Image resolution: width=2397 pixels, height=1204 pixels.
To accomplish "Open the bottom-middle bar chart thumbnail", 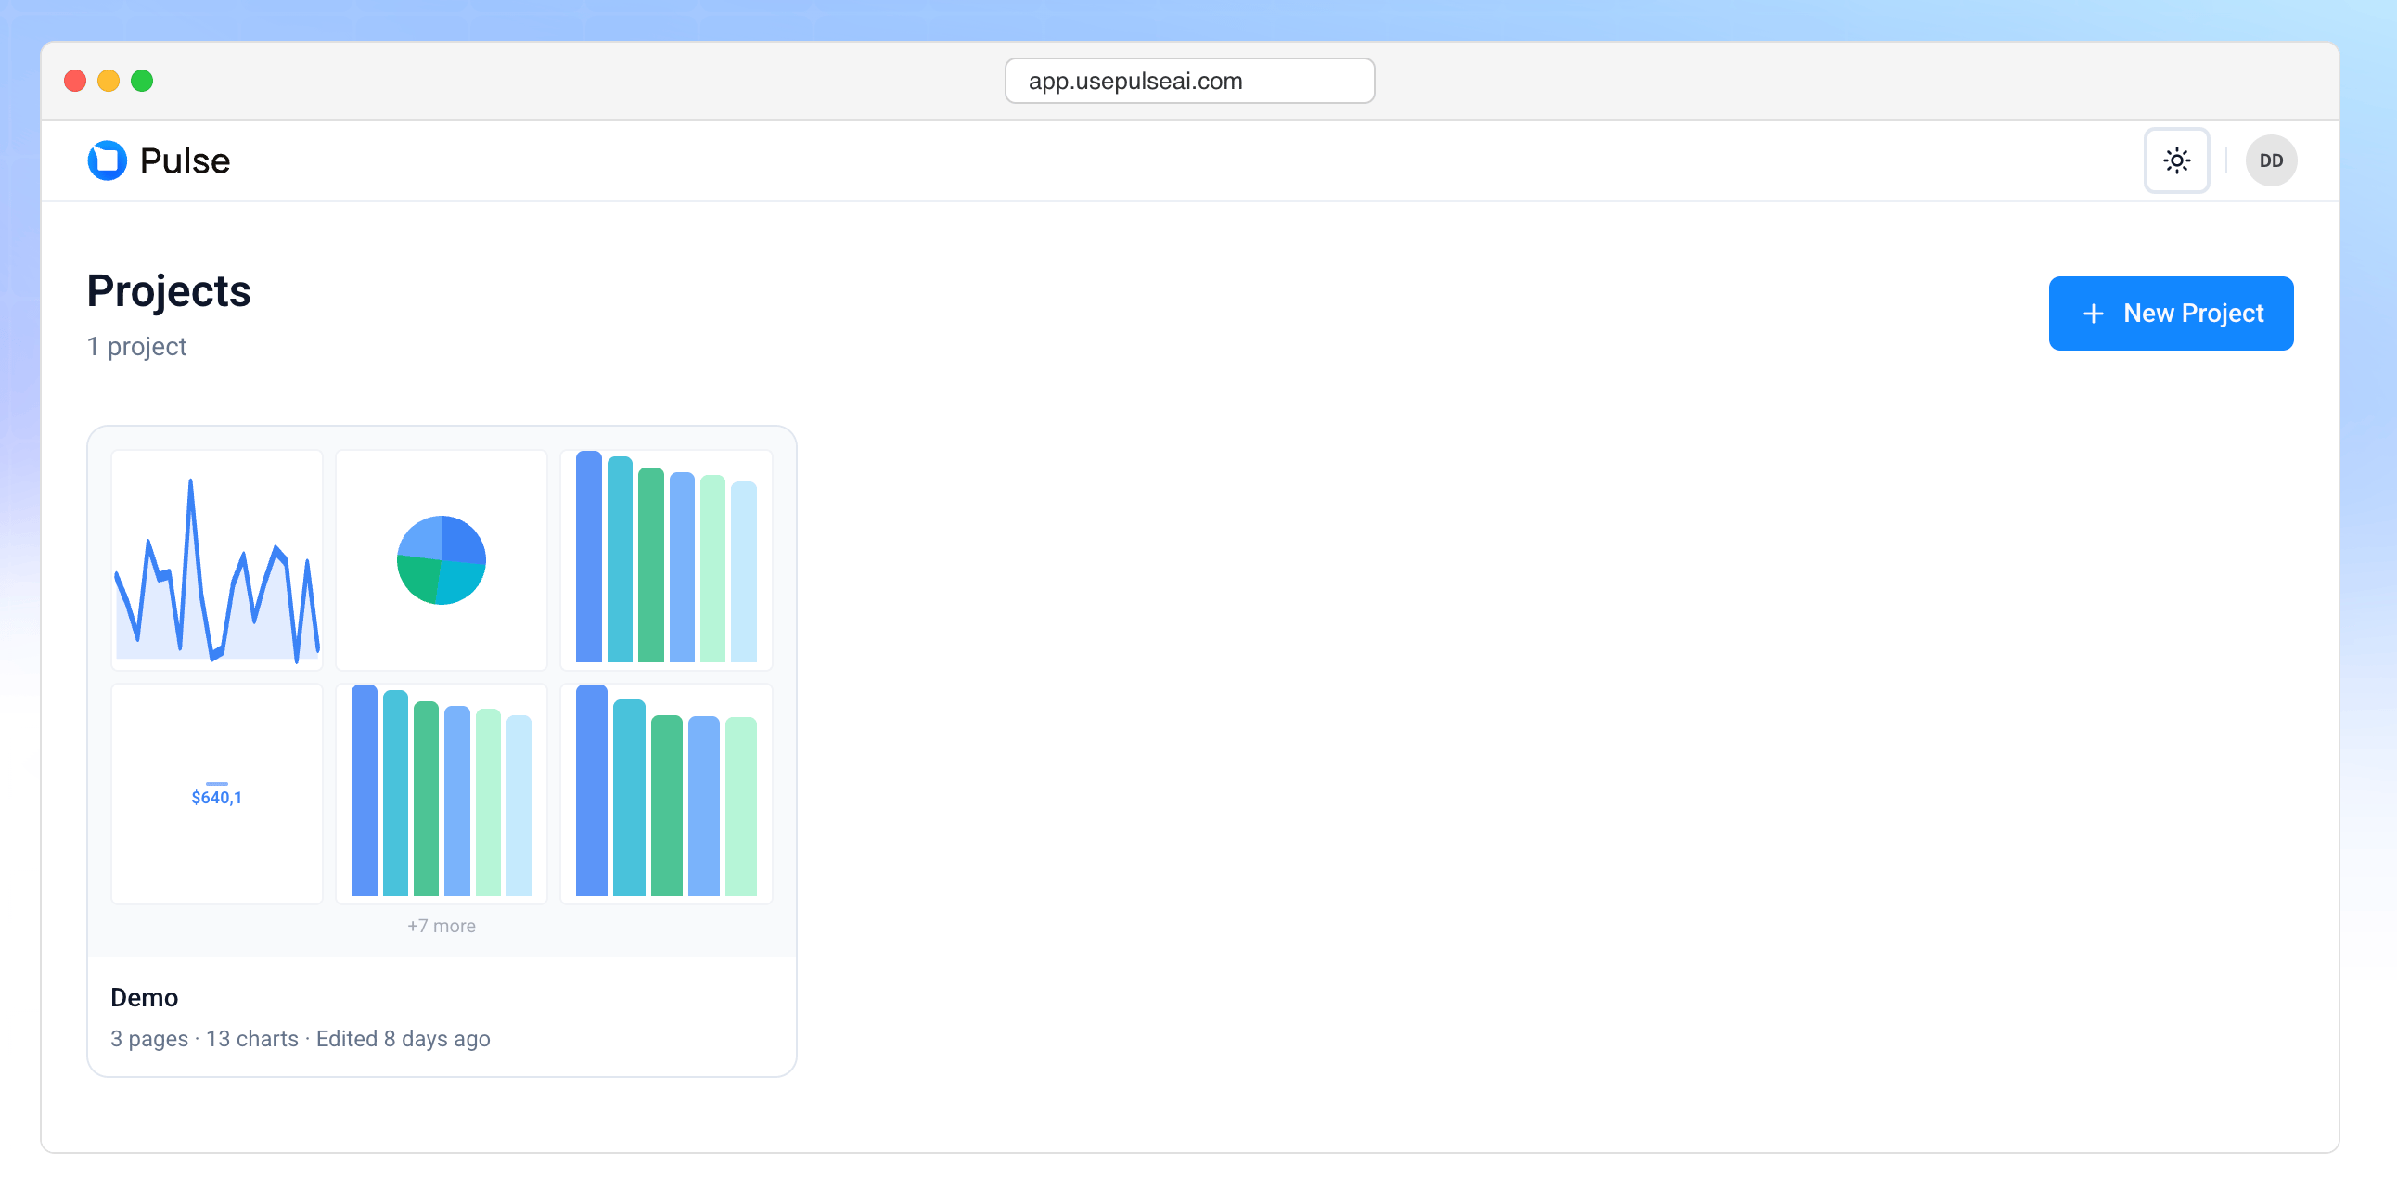I will click(x=441, y=794).
